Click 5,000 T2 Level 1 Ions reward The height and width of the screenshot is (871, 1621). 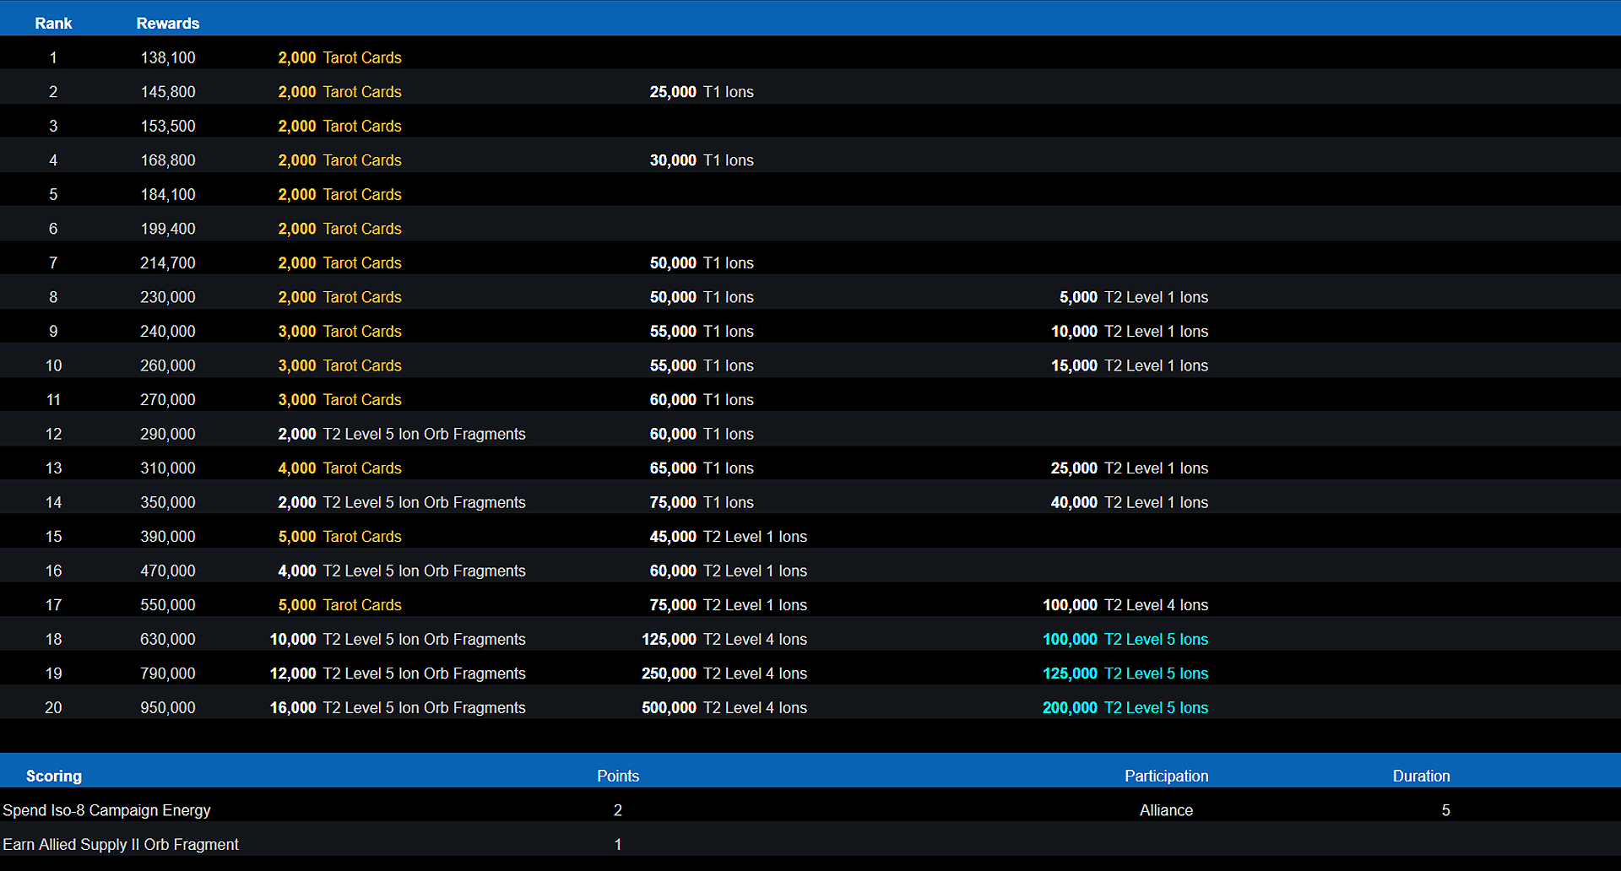[1134, 297]
